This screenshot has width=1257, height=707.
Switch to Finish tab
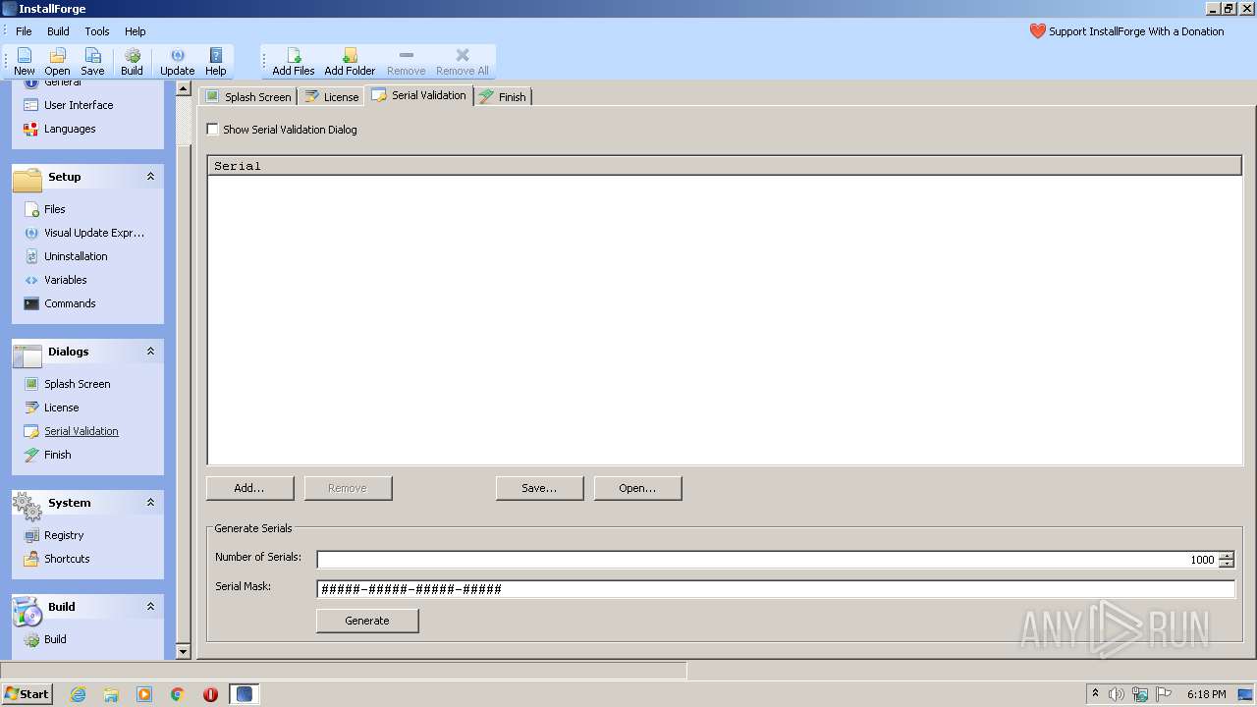point(503,97)
